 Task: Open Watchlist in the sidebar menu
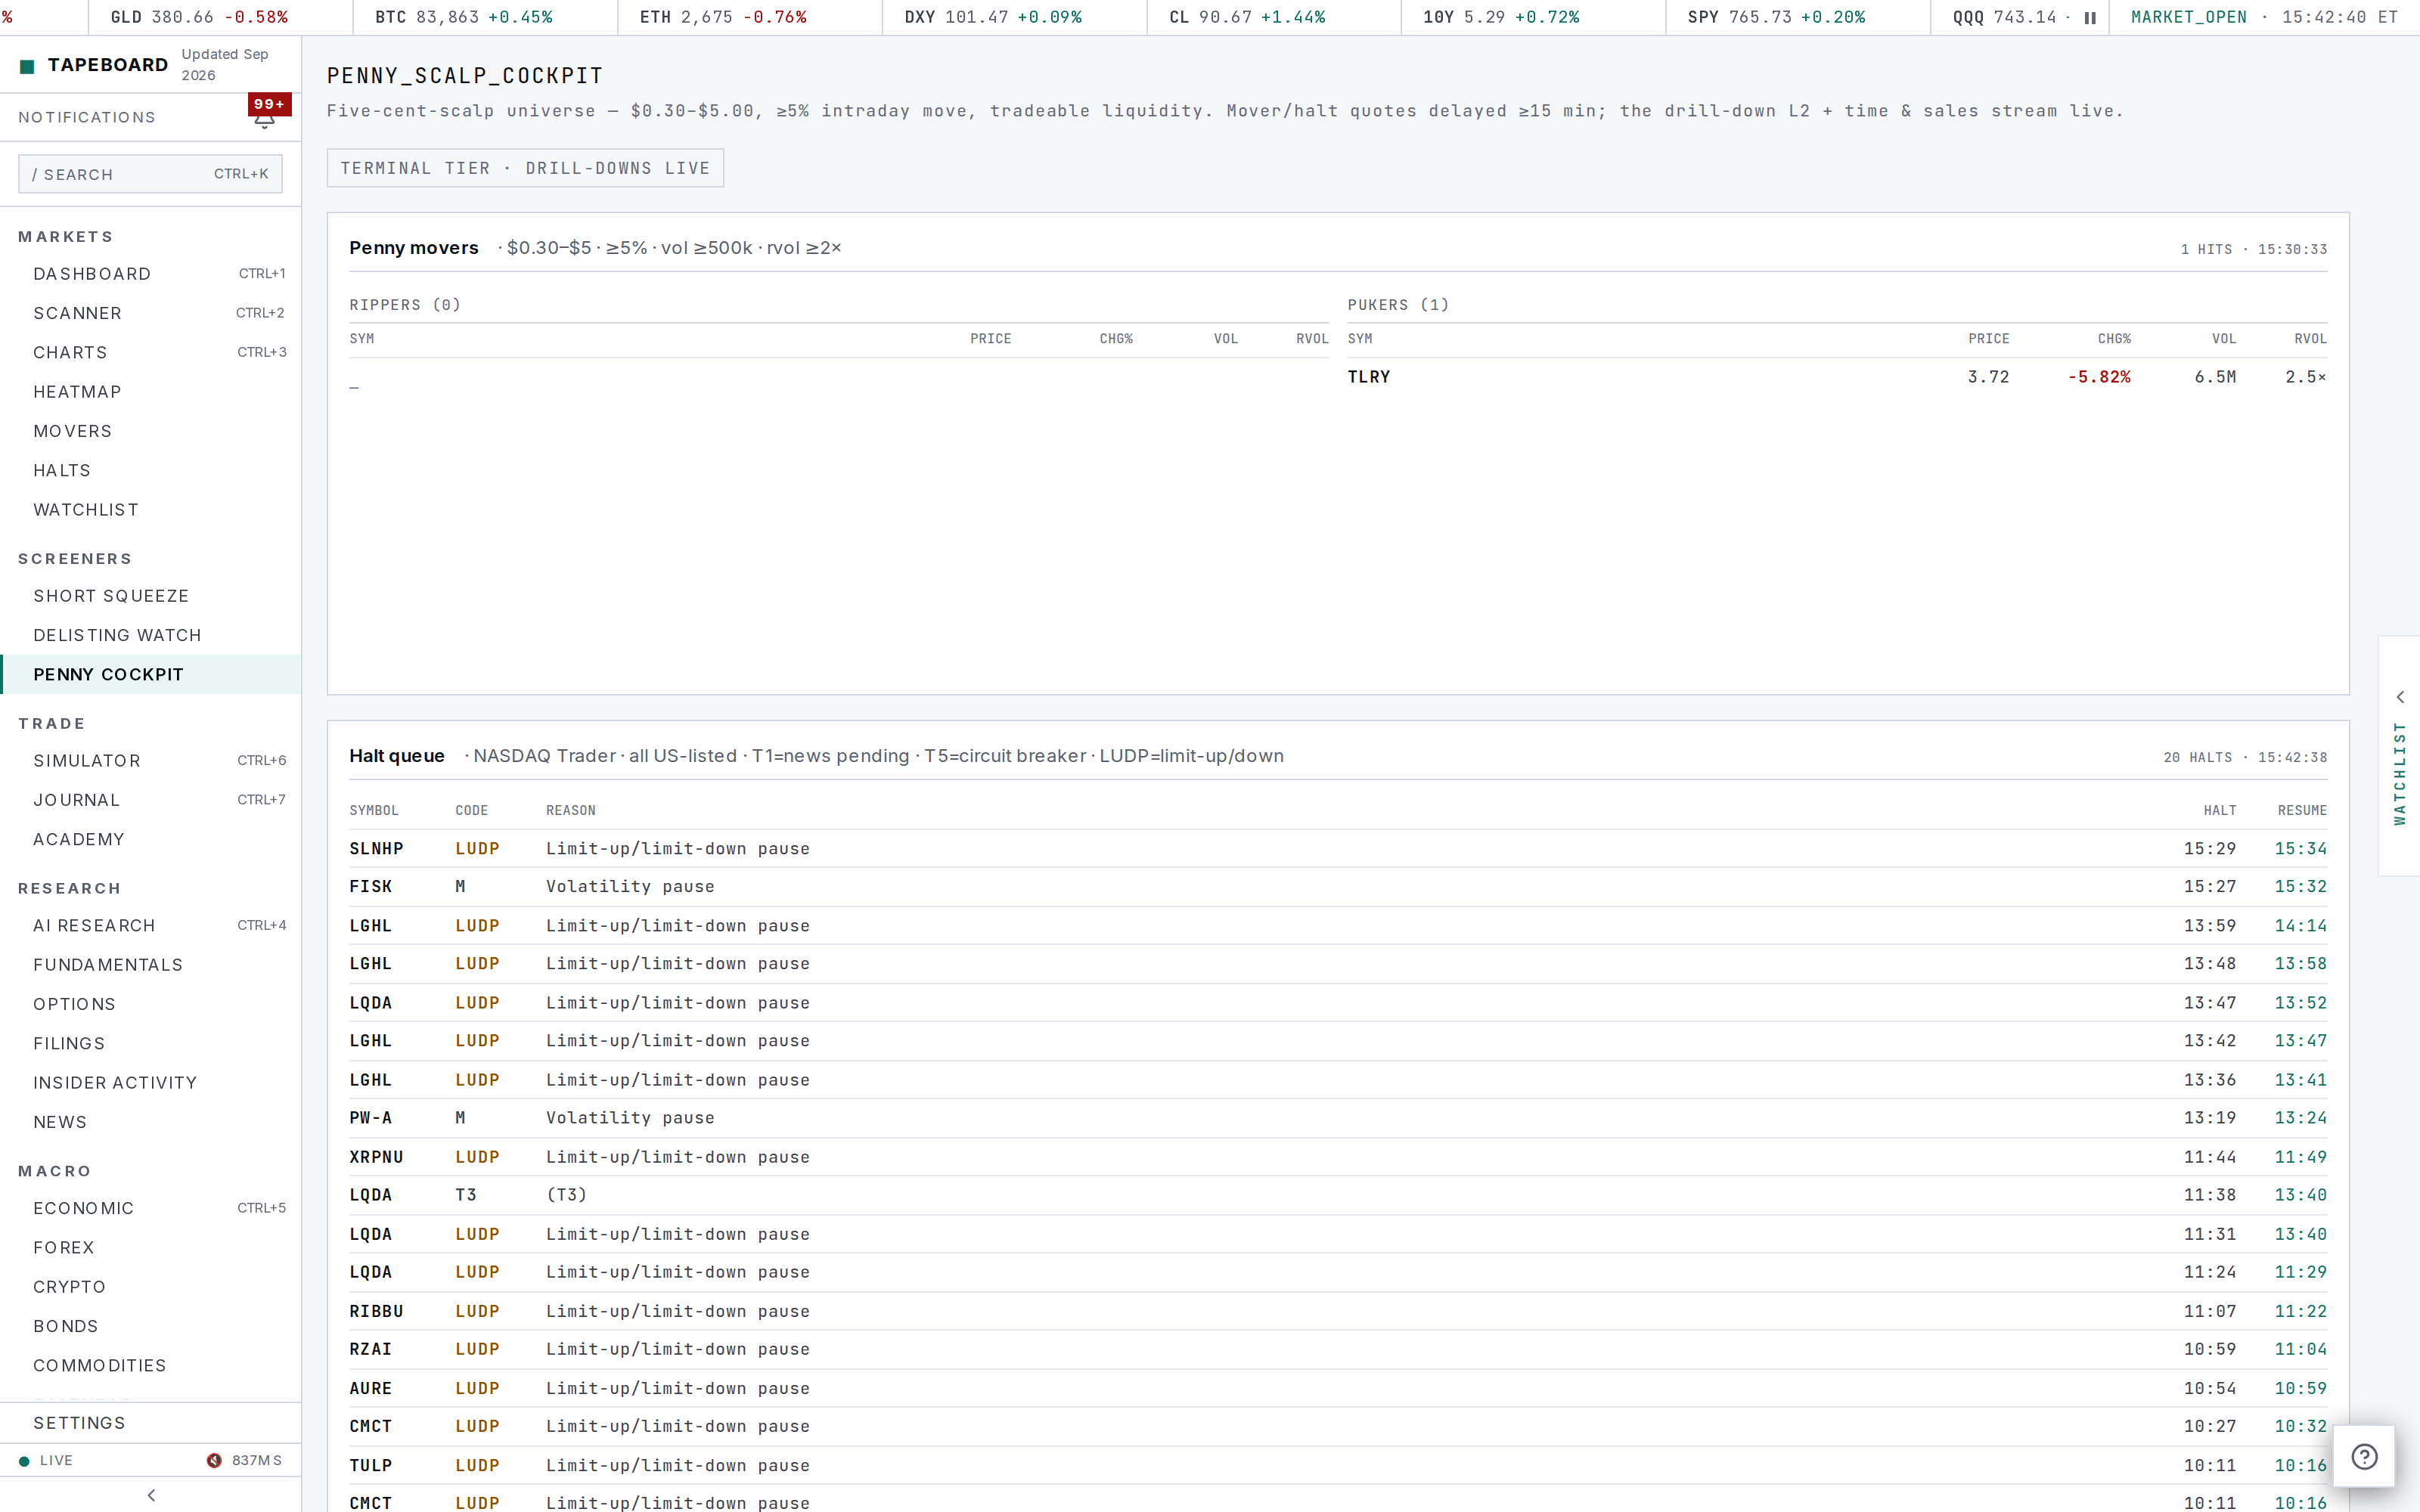pyautogui.click(x=151, y=510)
